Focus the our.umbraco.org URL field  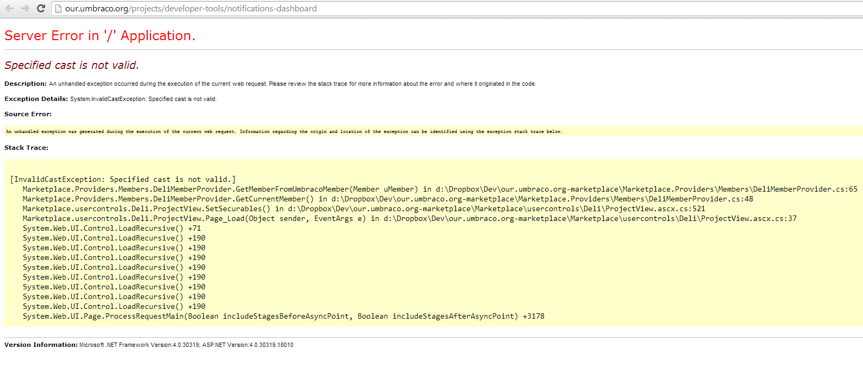pos(456,8)
